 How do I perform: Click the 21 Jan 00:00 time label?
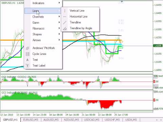89,115
